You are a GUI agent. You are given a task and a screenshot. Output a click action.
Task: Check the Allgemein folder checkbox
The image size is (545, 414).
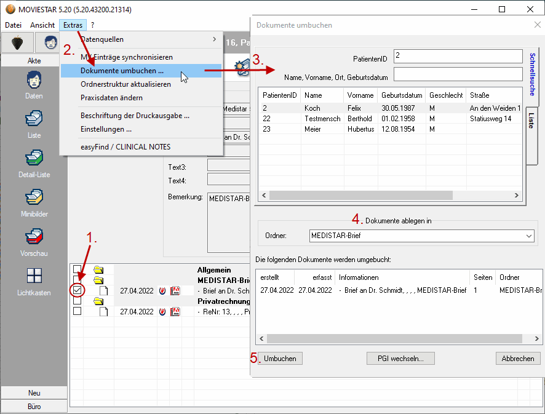pyautogui.click(x=77, y=269)
